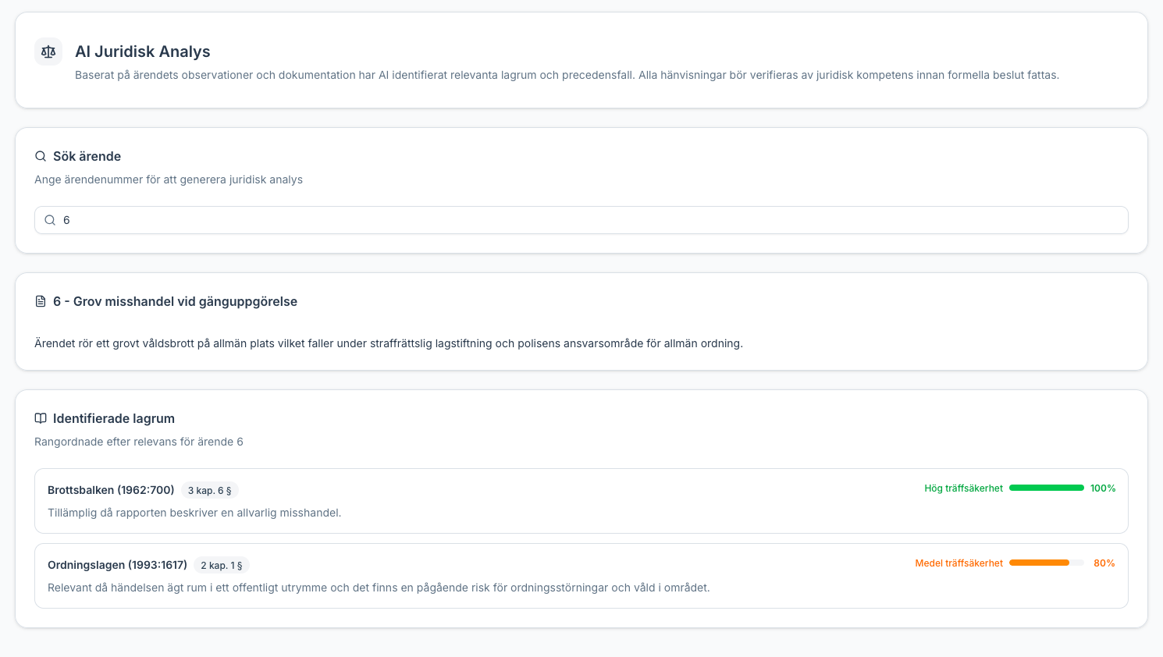Focus the ärendenummer search field
This screenshot has width=1163, height=657.
click(x=581, y=220)
